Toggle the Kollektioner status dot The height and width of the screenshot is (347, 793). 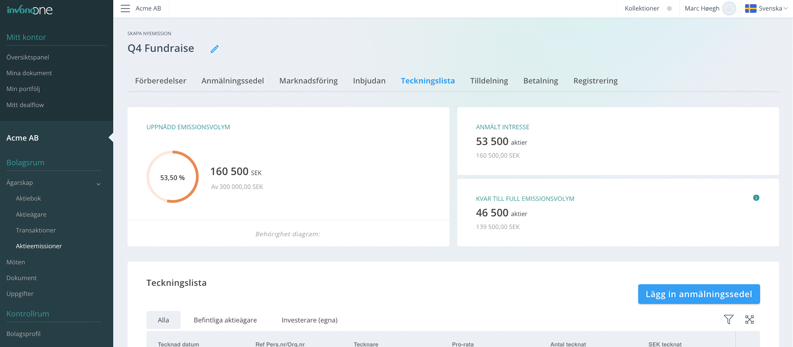click(x=669, y=8)
